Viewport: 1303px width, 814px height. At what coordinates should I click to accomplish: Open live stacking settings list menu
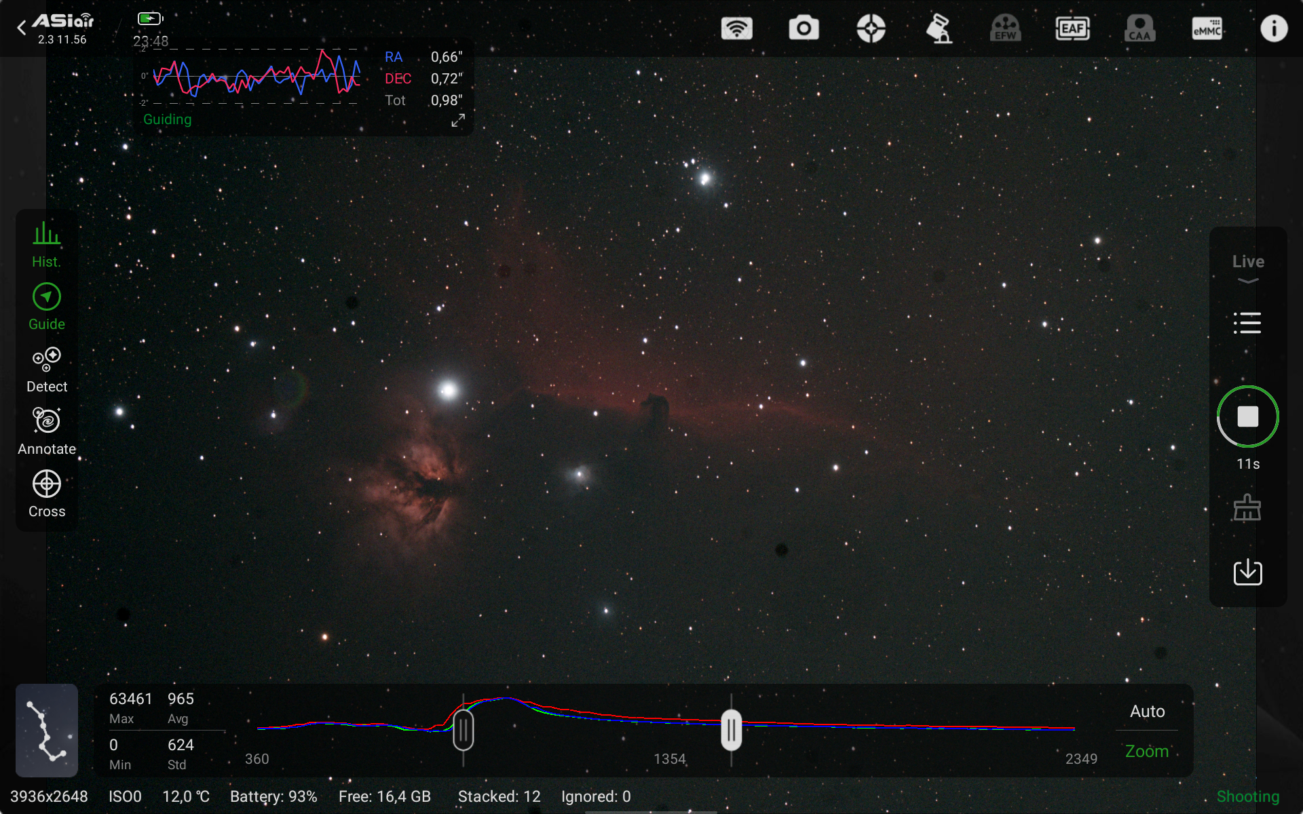pyautogui.click(x=1247, y=323)
